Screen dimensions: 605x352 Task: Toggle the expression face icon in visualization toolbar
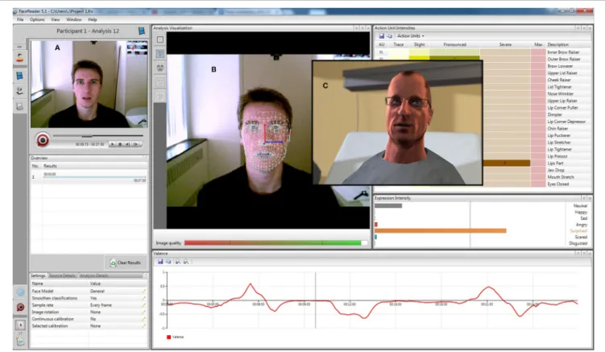pos(160,68)
